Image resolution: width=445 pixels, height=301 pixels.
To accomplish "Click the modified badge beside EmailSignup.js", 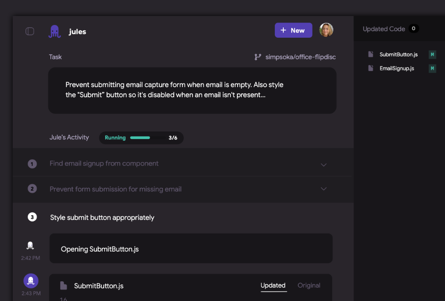I will click(432, 69).
